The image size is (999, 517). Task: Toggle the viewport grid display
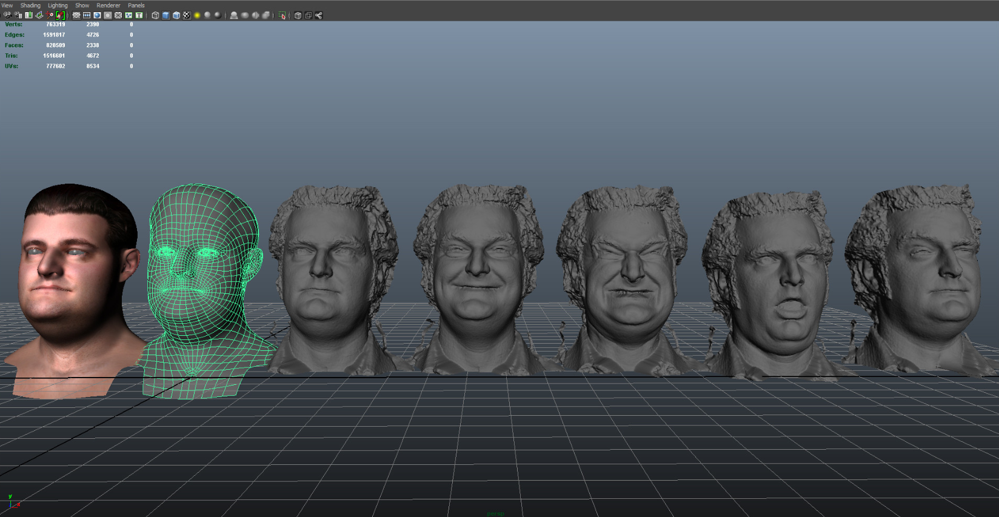[x=76, y=15]
